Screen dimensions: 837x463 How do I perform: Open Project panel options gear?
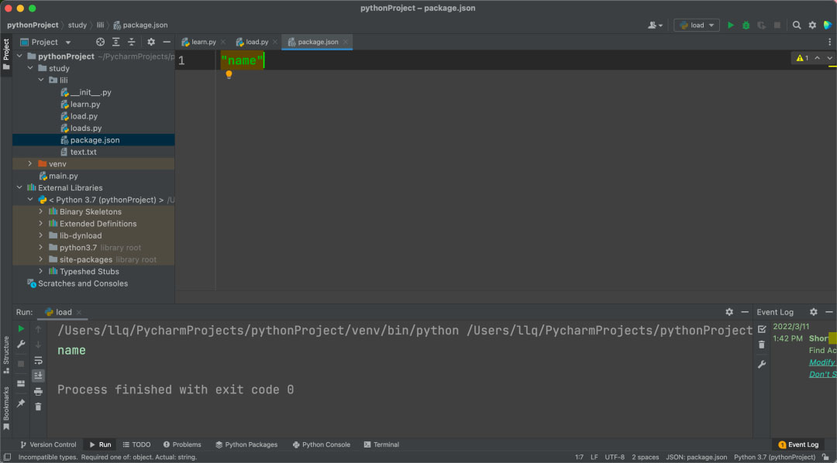pos(151,42)
